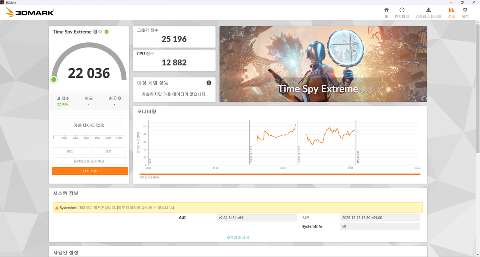Click the 저장 button

(x=108, y=151)
